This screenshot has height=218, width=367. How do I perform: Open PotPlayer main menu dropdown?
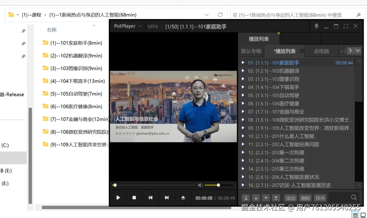(128, 26)
